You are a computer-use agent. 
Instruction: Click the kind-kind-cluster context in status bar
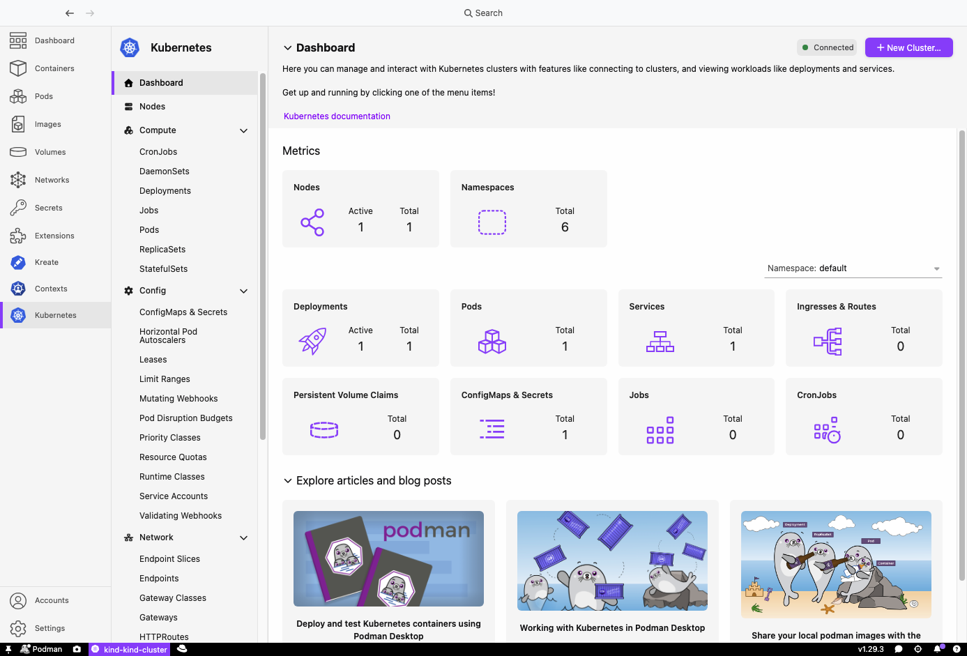130,649
